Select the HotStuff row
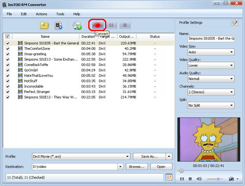 point(89,81)
